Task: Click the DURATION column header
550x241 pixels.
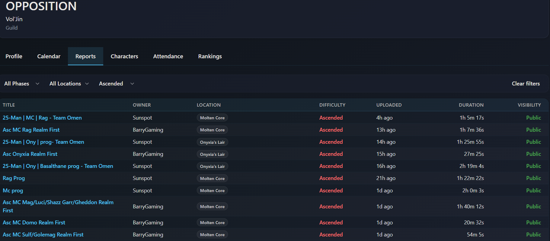Action: 471,105
